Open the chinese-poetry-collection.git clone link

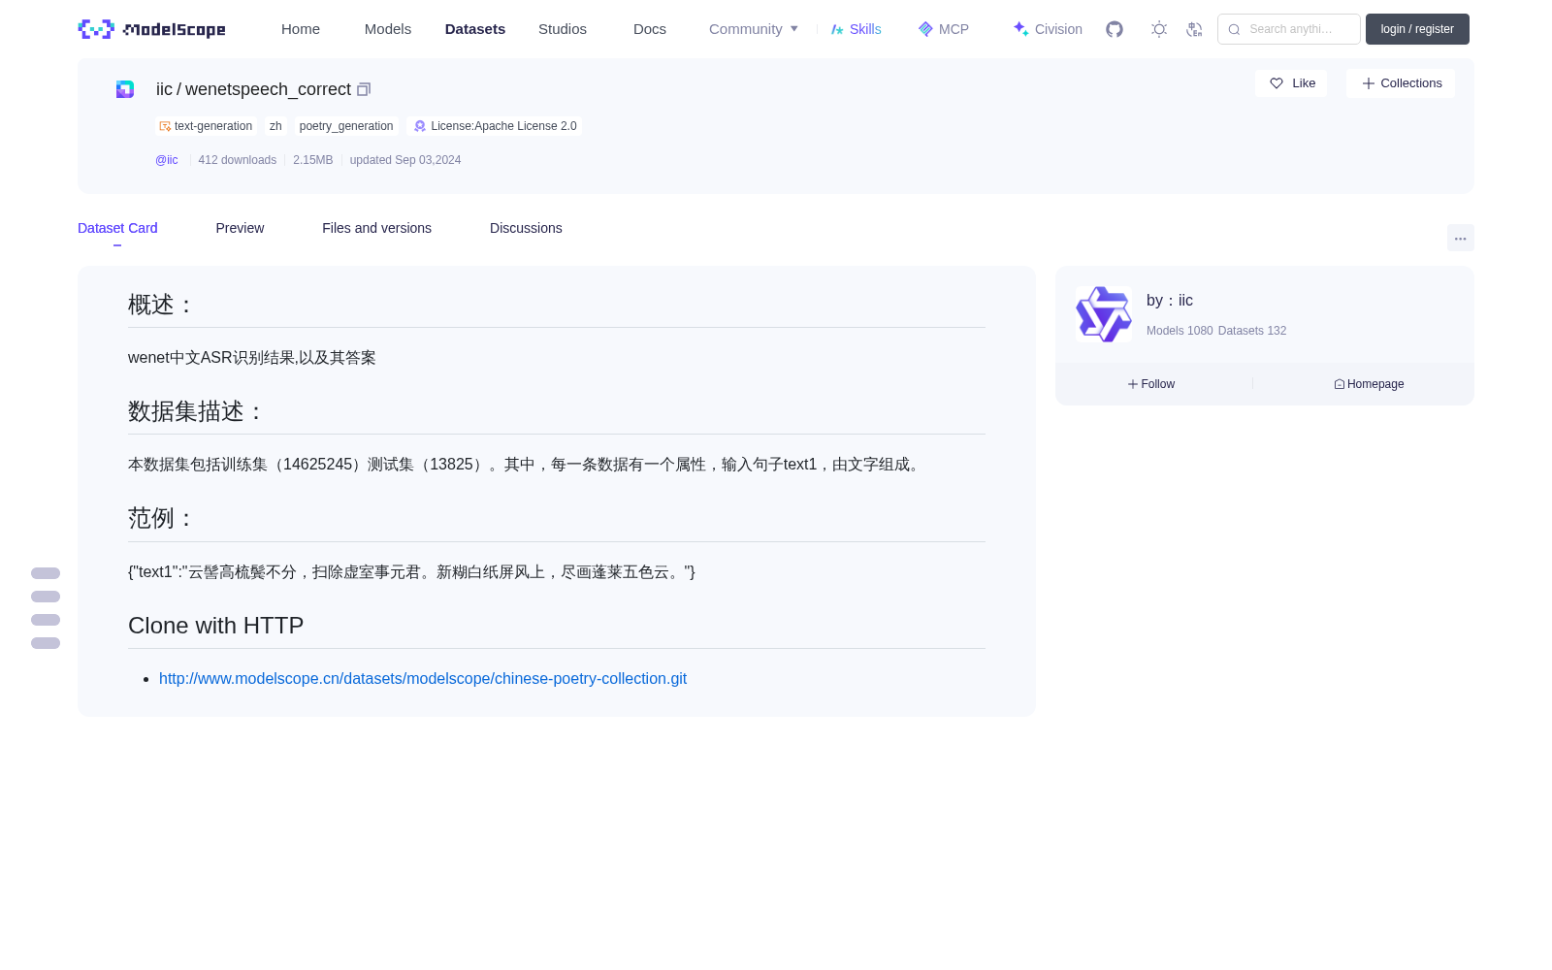point(423,679)
